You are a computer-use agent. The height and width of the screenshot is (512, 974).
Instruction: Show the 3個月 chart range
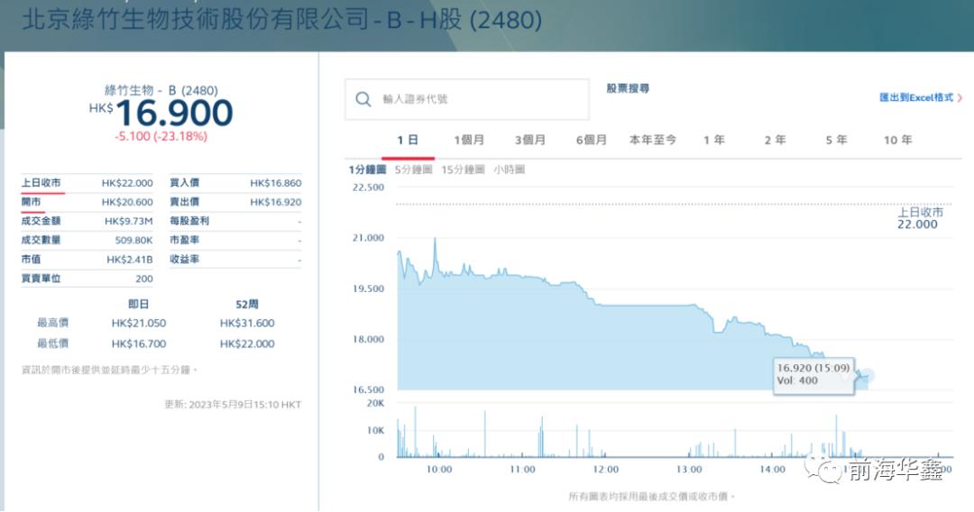pyautogui.click(x=530, y=141)
